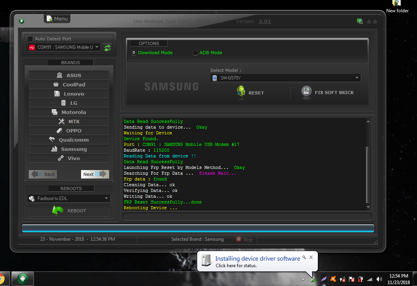Click the android RESET icon

(x=241, y=92)
